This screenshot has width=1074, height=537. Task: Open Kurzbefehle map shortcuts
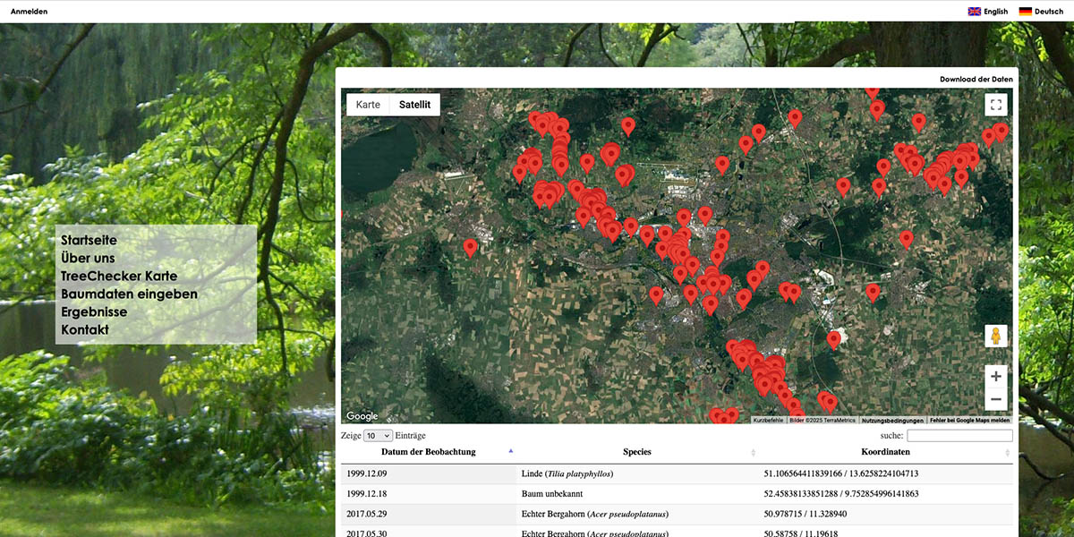click(x=768, y=420)
